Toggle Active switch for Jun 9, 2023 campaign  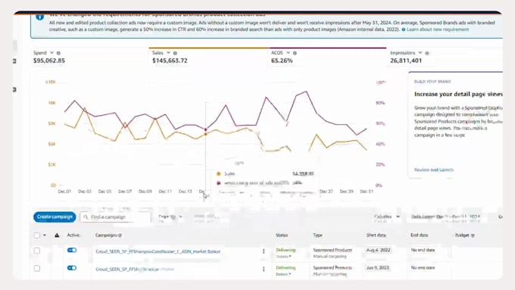tap(72, 268)
